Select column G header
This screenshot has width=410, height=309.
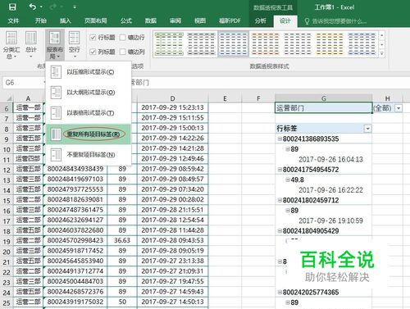pos(324,98)
